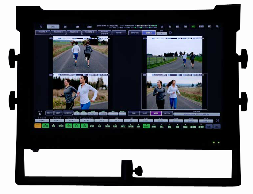This screenshot has width=253, height=194.
Task: Click the green CLIP toolbar button
Action: point(76,126)
